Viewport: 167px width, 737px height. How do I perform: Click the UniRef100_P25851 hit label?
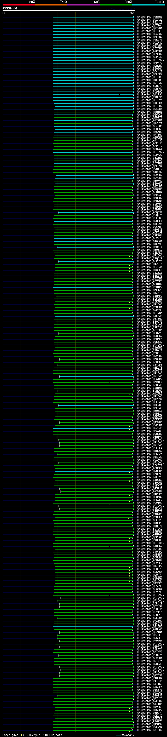[x=150, y=17]
